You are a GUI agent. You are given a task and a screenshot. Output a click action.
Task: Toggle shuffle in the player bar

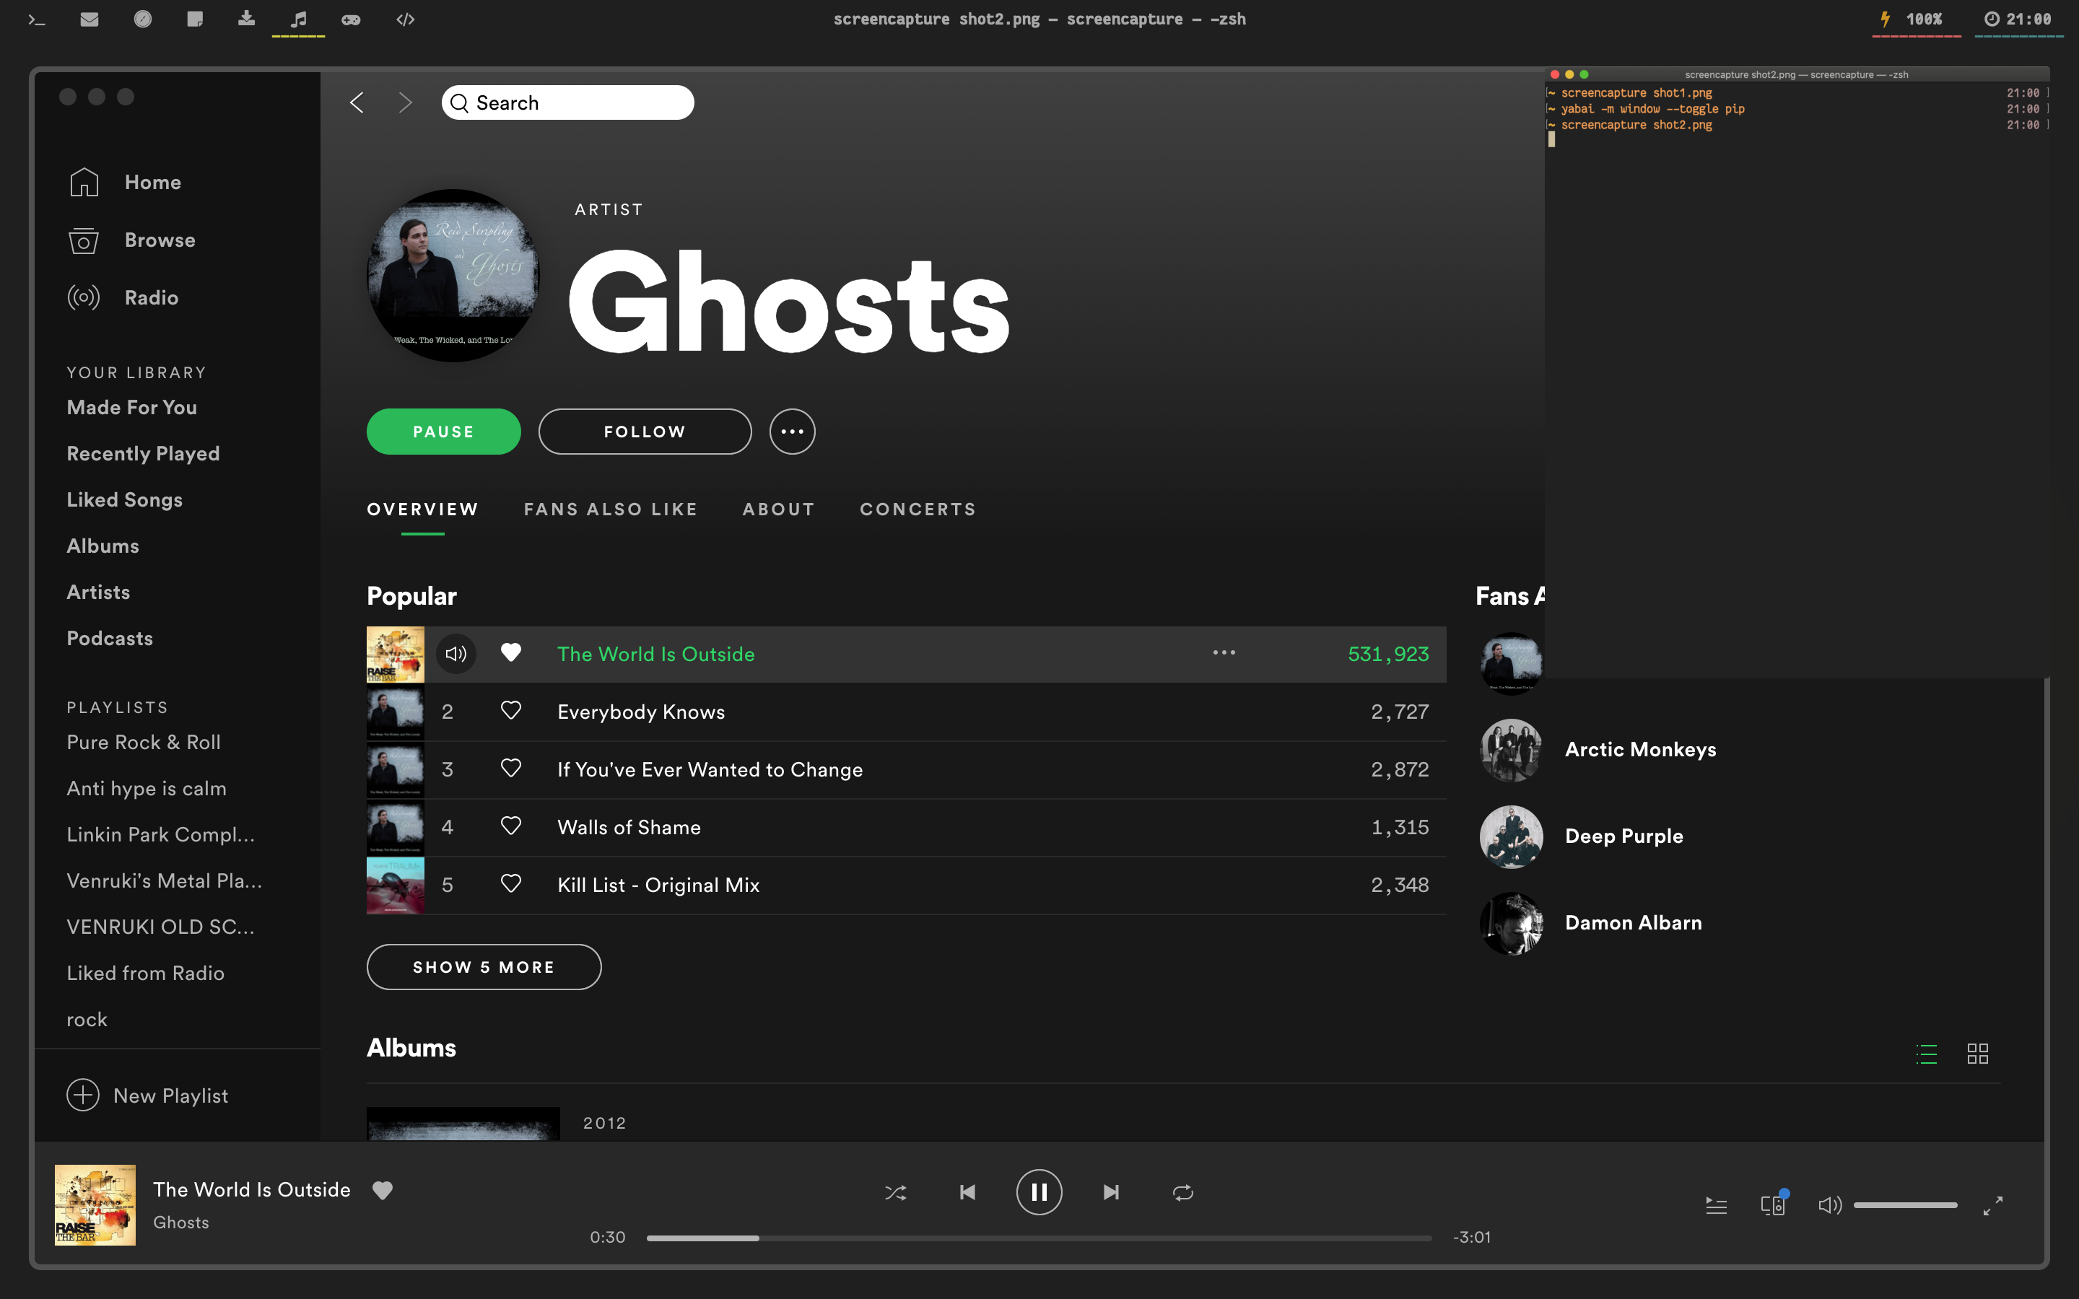[x=895, y=1192]
